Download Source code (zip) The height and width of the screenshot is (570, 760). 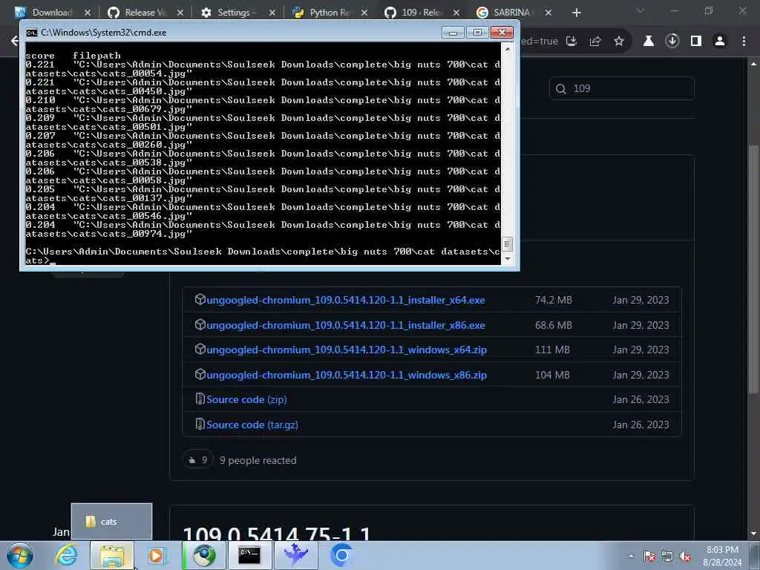pos(246,399)
